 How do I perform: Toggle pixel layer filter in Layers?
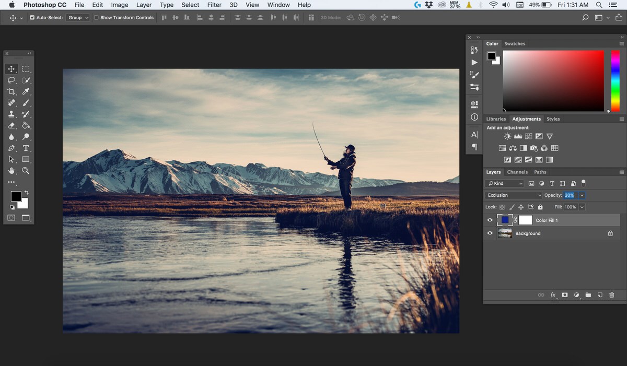click(531, 183)
